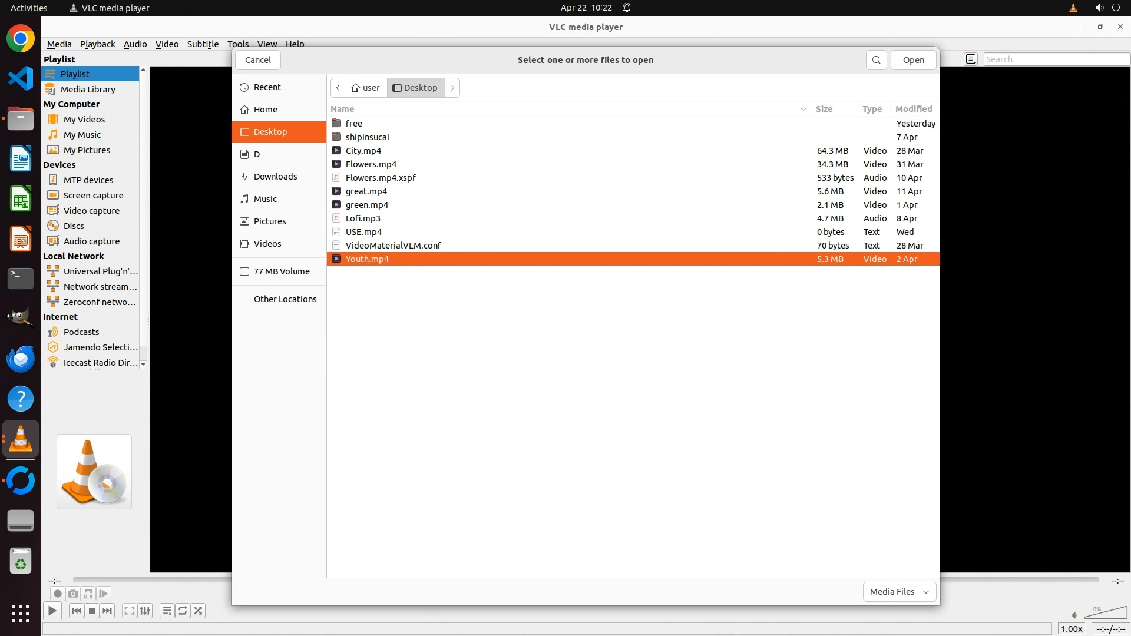Toggle the loop/repeat mode button

[183, 611]
